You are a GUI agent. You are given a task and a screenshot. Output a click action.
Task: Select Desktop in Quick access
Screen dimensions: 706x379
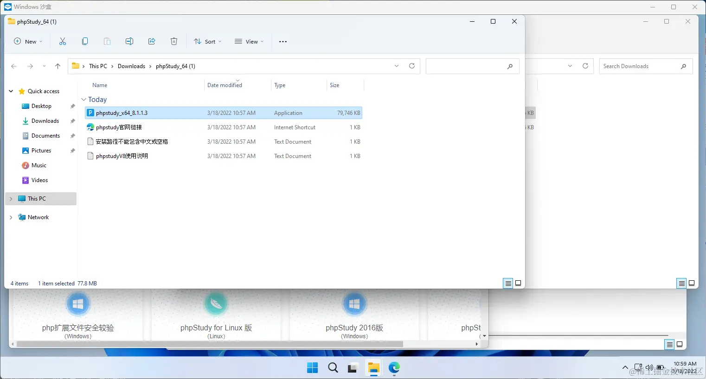click(41, 106)
